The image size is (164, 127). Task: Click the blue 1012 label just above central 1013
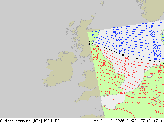coord(122,52)
